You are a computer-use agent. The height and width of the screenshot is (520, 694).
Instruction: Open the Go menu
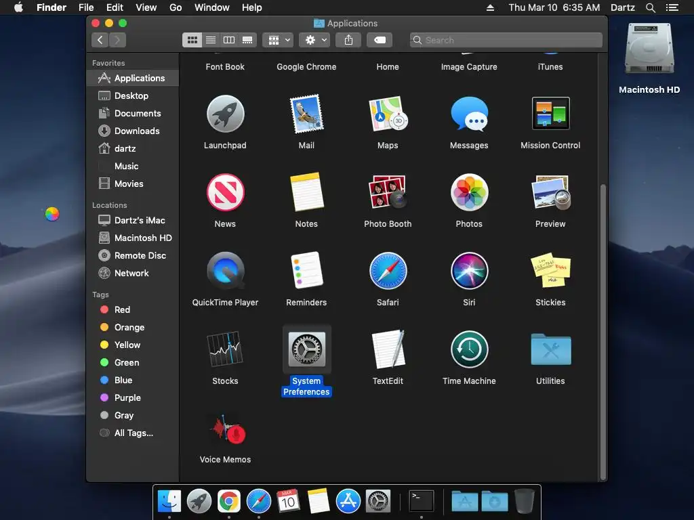click(x=176, y=7)
